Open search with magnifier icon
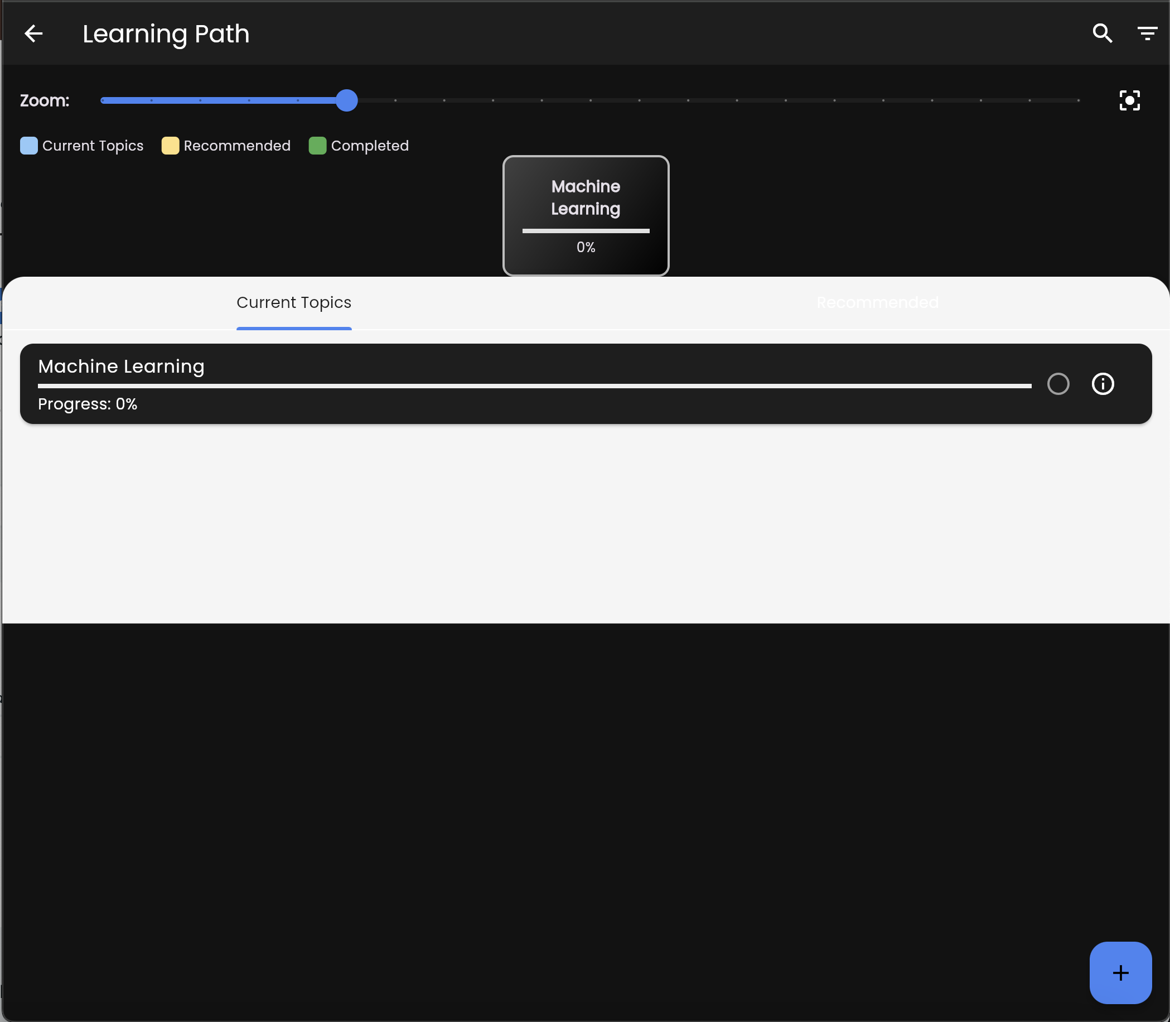Screen dimensions: 1170x1022 tap(1101, 33)
